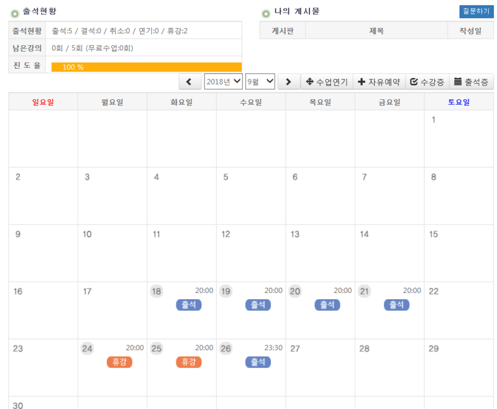Select calendar day 30
497x409 pixels.
click(x=18, y=405)
